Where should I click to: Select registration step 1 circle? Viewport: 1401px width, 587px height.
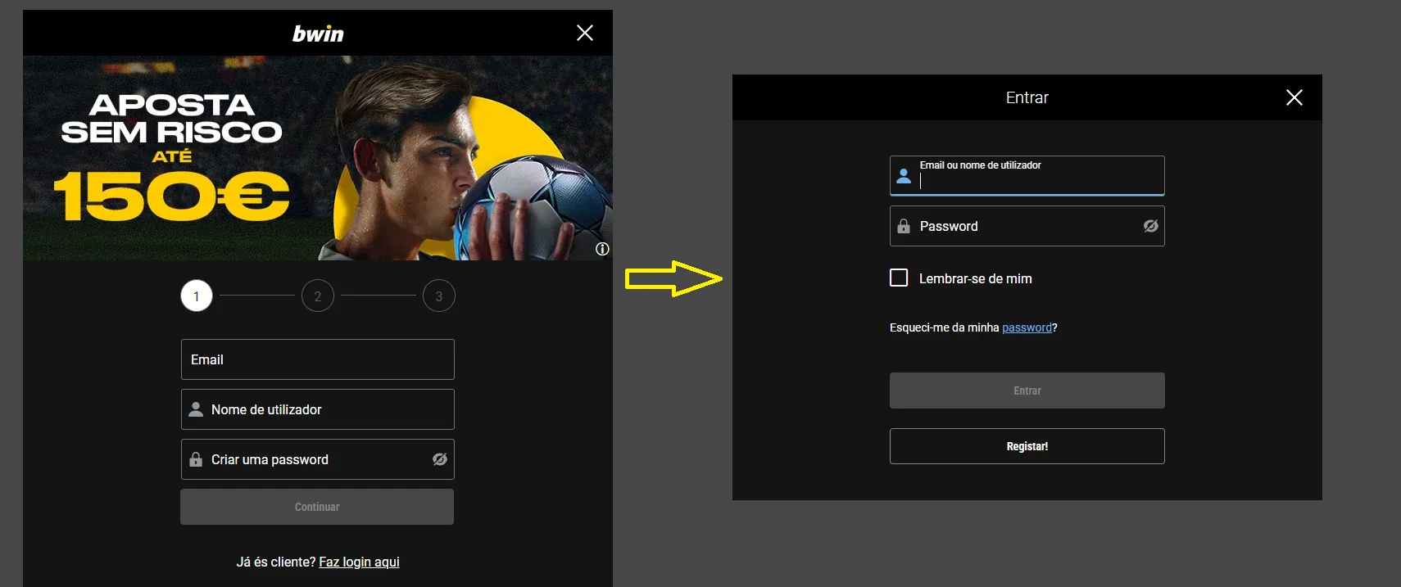click(197, 296)
